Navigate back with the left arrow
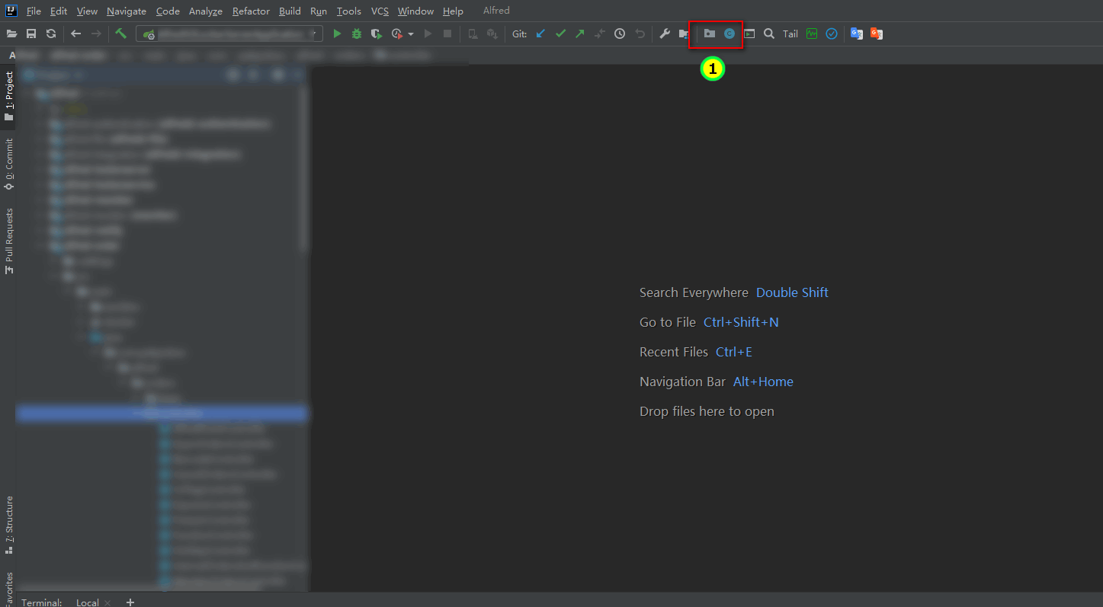 click(75, 34)
